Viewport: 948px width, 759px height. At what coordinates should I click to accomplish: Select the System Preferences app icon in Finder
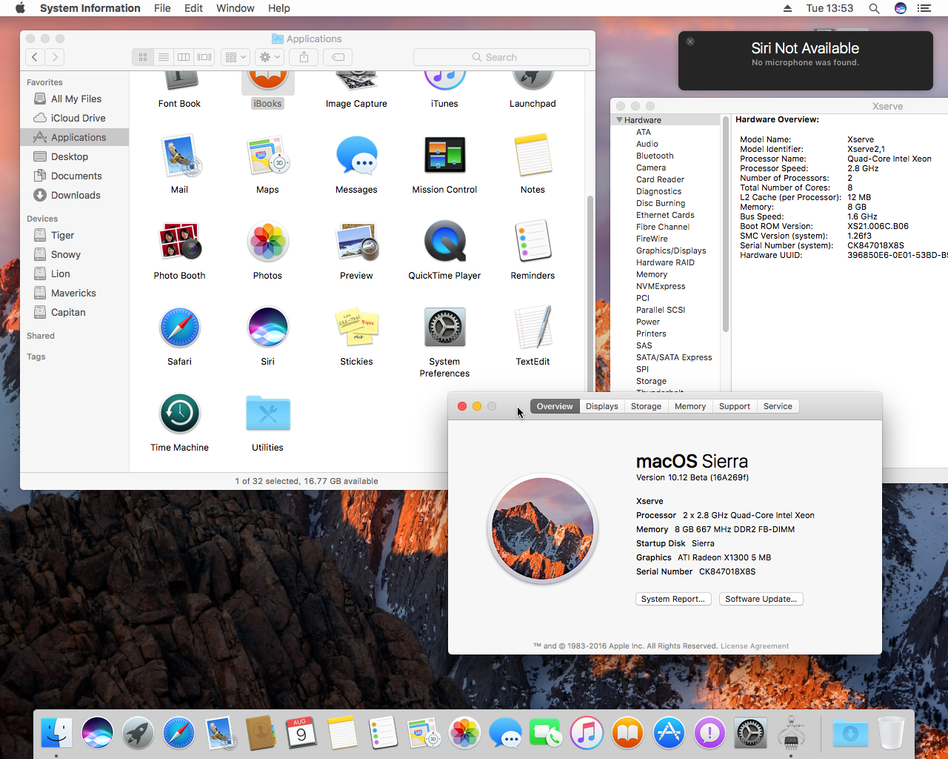pyautogui.click(x=444, y=328)
